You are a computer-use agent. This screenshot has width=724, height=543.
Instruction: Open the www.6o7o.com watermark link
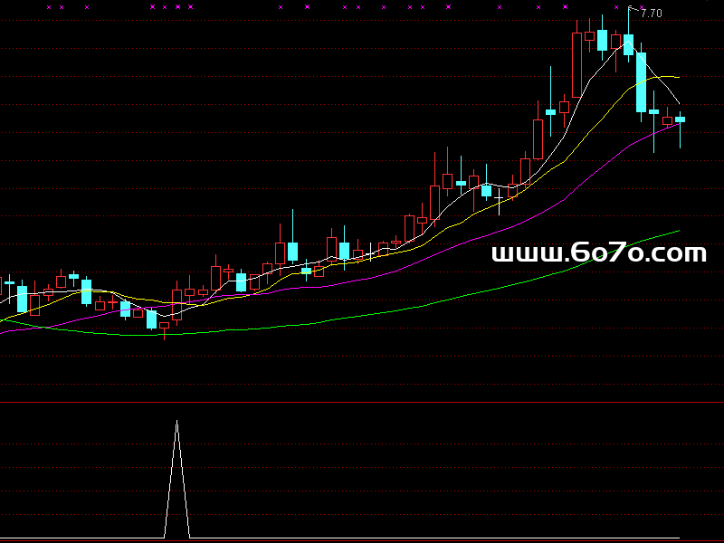[598, 253]
